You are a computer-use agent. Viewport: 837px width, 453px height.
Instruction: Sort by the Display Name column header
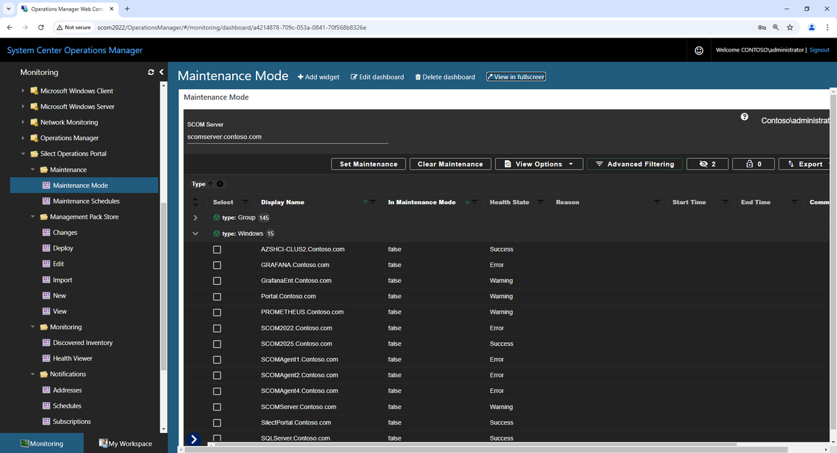282,202
